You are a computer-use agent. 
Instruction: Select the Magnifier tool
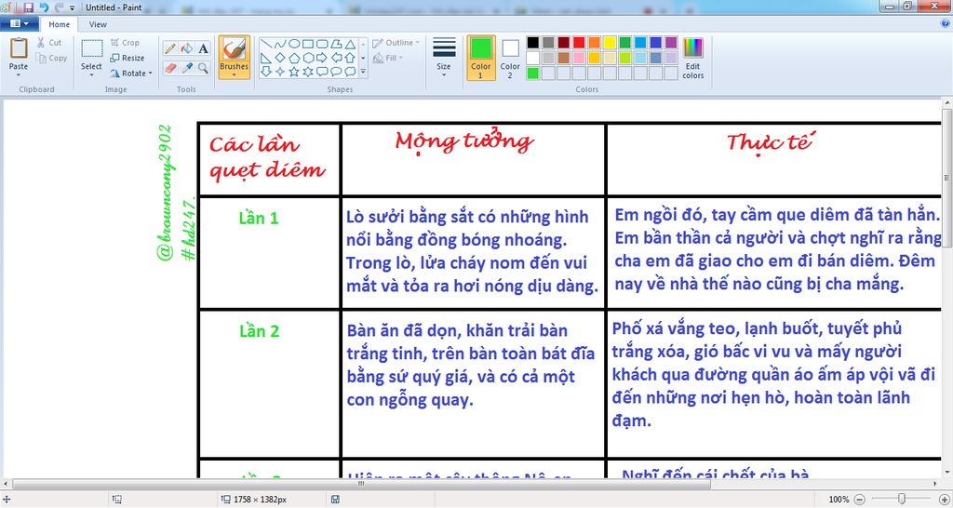click(203, 68)
